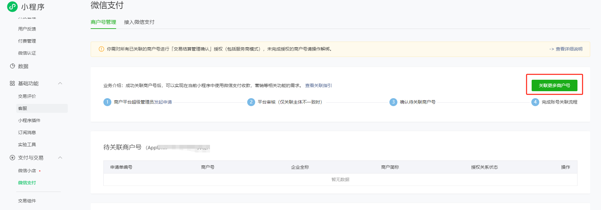Collapse the 基础功能 section chevron
Screen dimensions: 601x210
(x=60, y=83)
